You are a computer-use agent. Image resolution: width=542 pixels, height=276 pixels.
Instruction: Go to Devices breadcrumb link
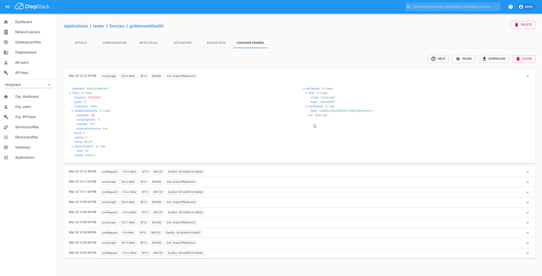(117, 26)
